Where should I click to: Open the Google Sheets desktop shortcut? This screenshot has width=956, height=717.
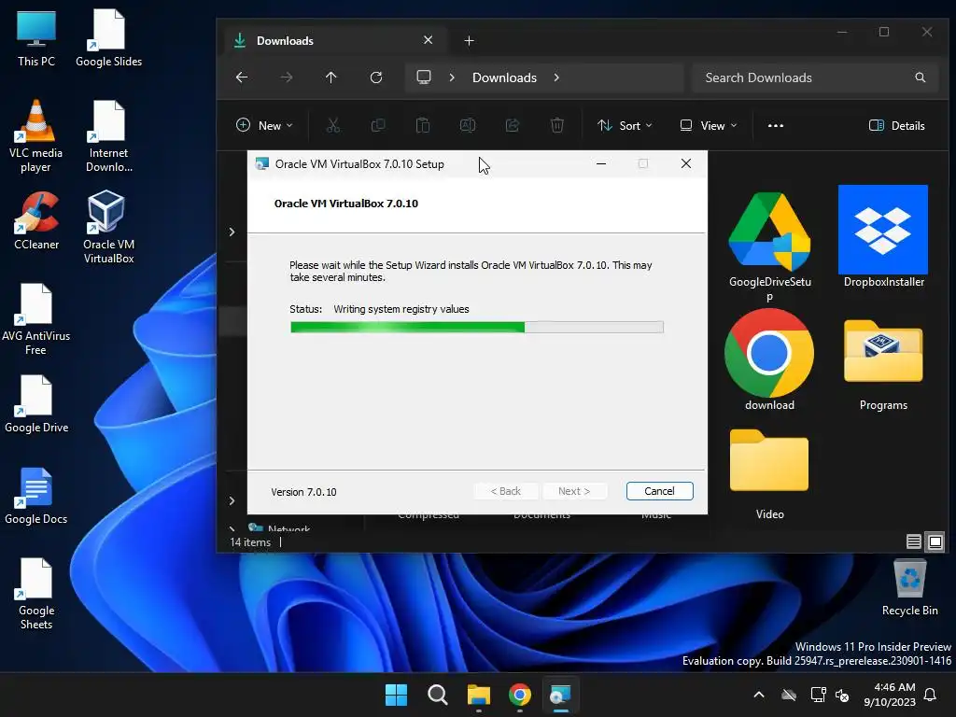(36, 593)
